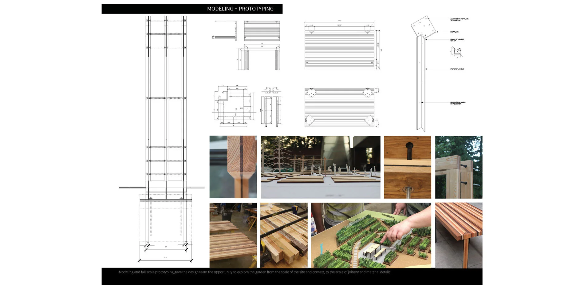Open the finished striped wood table photo
This screenshot has width=584, height=285.
pyautogui.click(x=459, y=235)
